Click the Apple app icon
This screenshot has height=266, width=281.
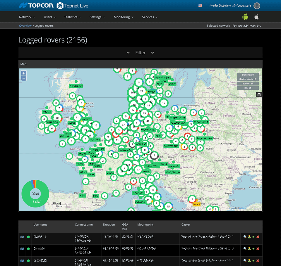pyautogui.click(x=256, y=17)
